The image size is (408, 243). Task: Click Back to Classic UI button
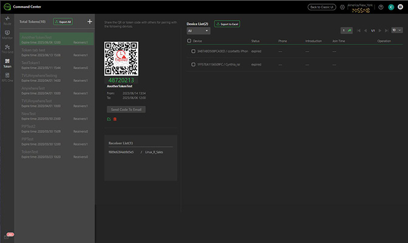tap(322, 7)
